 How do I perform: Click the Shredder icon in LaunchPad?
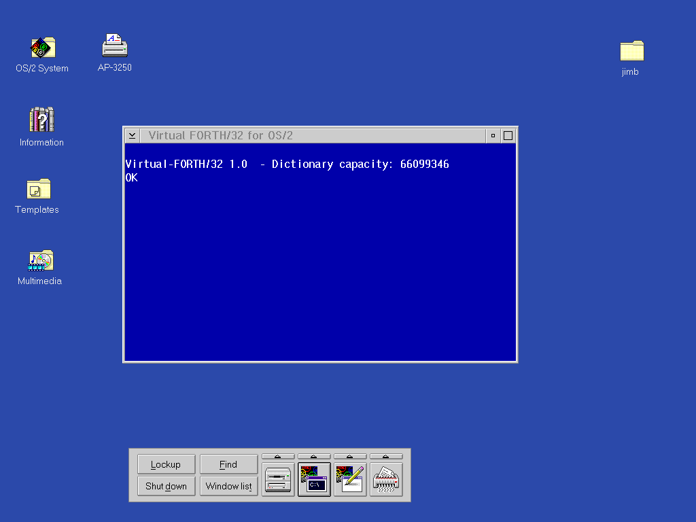(386, 480)
